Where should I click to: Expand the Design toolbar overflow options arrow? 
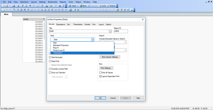click(x=134, y=10)
